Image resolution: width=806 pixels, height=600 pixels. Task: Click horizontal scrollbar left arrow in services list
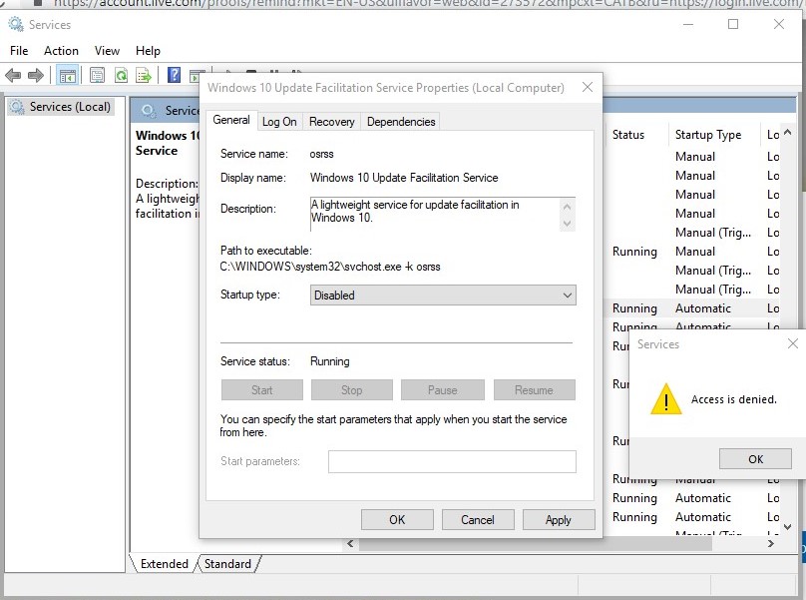click(x=350, y=543)
